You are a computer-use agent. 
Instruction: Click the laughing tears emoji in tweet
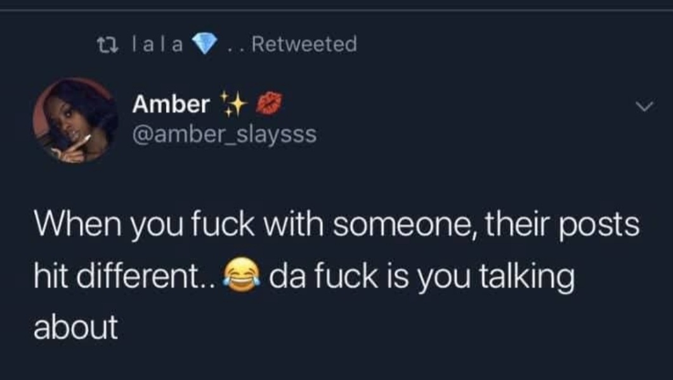coord(242,275)
